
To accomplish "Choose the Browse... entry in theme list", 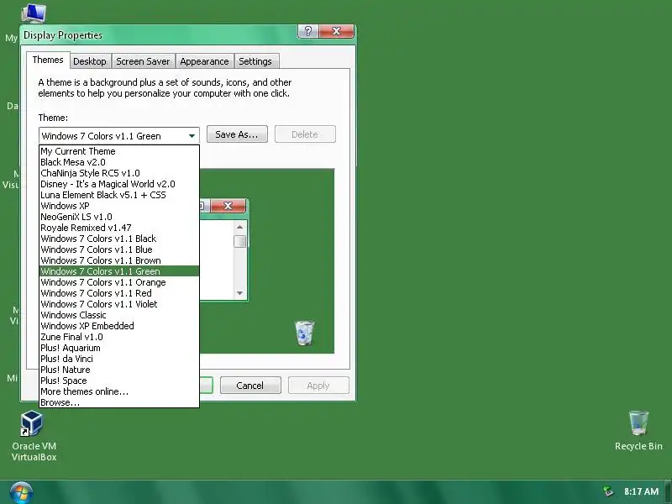I will pos(119,402).
